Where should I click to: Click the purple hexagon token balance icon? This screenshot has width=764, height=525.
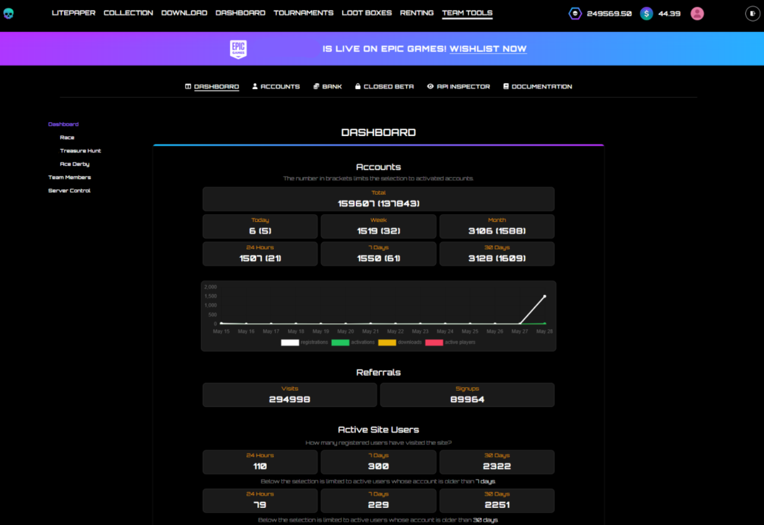pos(575,14)
